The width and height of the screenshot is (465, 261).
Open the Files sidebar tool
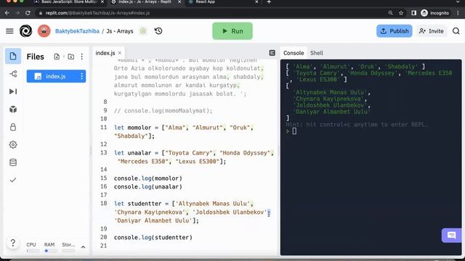(x=13, y=57)
